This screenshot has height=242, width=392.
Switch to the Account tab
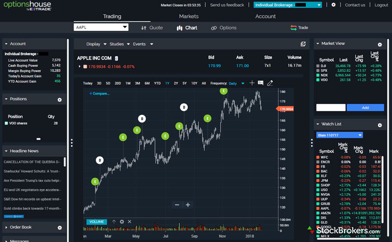pyautogui.click(x=265, y=17)
